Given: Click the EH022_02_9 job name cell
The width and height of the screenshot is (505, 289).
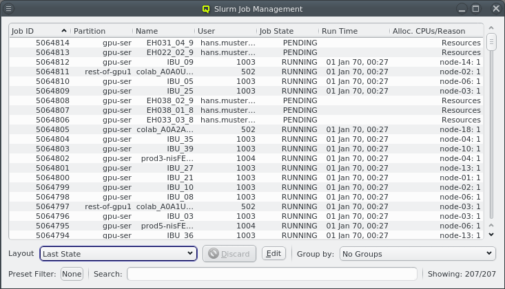Looking at the screenshot, I should point(170,52).
